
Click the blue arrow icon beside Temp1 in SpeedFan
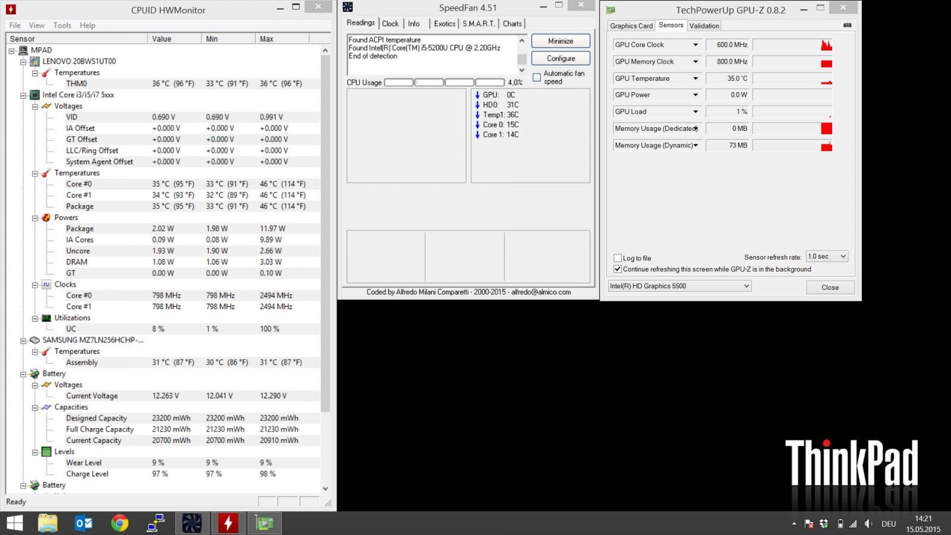477,115
